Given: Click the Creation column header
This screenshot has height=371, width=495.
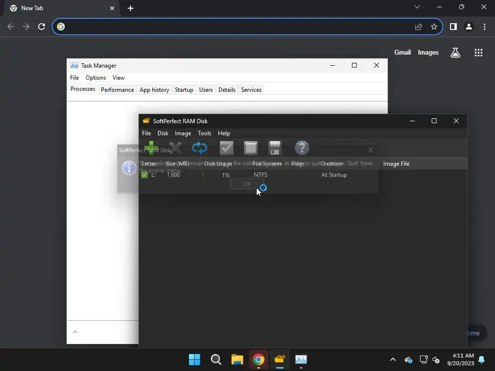Looking at the screenshot, I should [332, 164].
